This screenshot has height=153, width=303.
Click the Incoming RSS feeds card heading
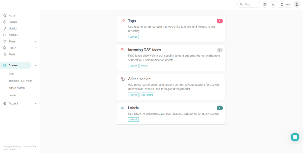pyautogui.click(x=144, y=50)
